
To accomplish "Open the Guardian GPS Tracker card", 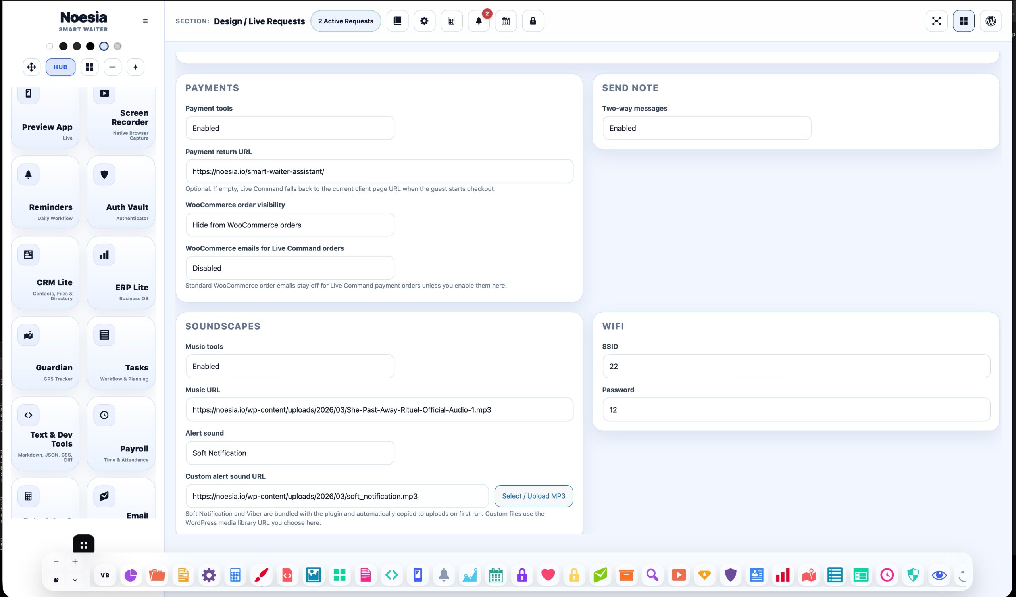I will (x=45, y=353).
